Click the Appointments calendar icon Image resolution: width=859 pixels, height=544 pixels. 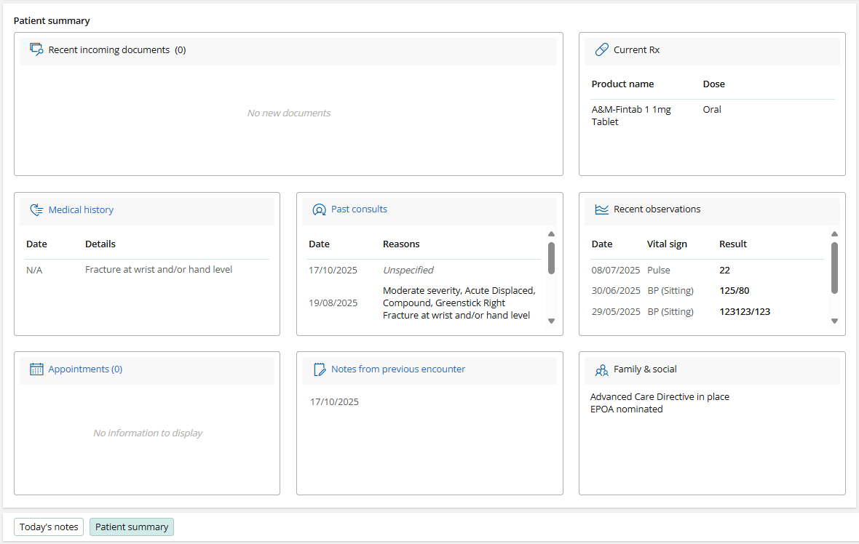(x=36, y=369)
